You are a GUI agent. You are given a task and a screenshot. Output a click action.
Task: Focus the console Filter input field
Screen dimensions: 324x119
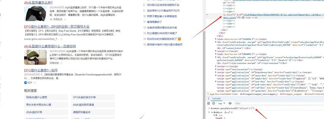coord(279,103)
